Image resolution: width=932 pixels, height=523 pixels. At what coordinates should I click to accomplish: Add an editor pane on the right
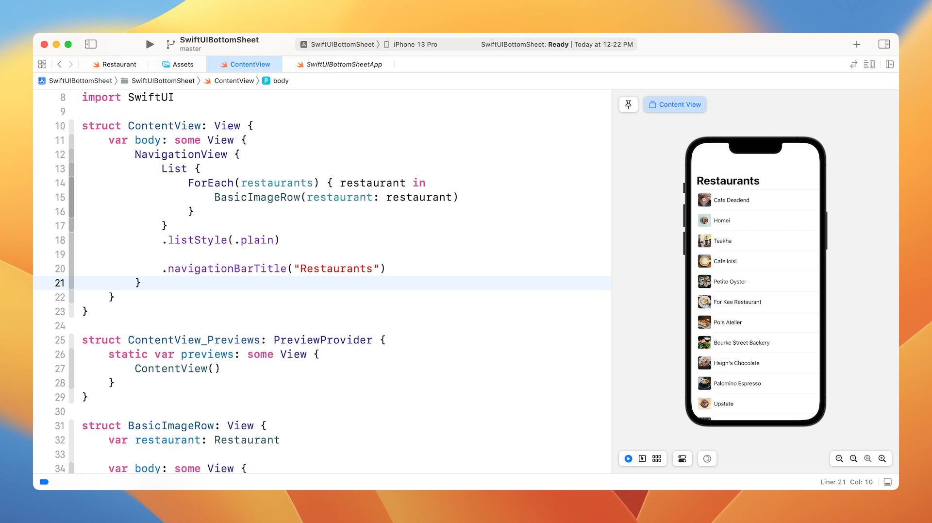890,64
